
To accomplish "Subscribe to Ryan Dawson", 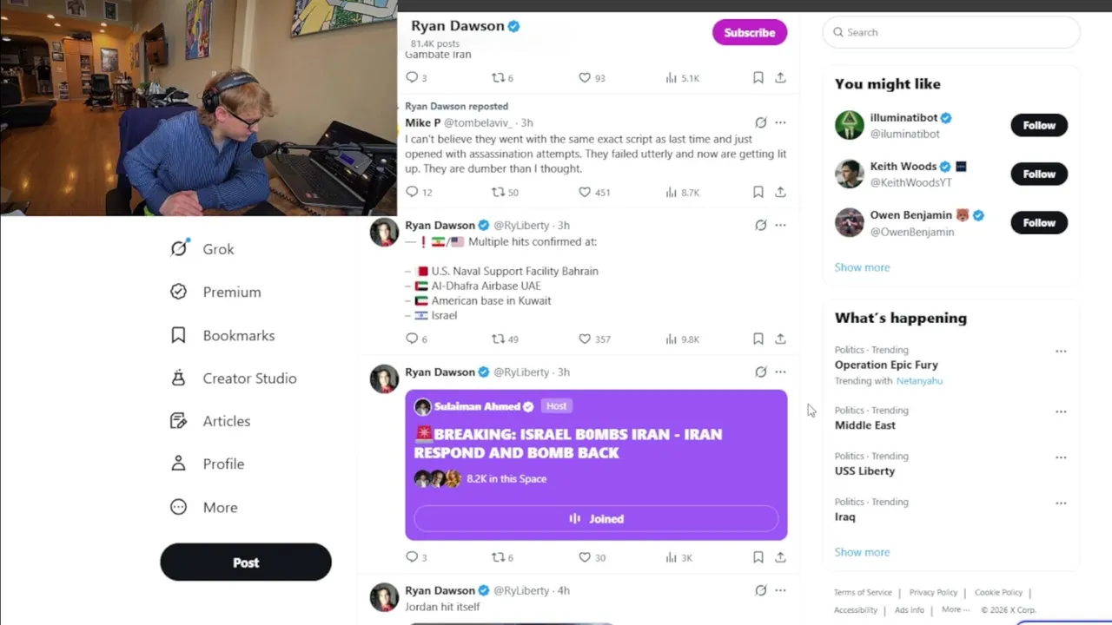I will [749, 32].
